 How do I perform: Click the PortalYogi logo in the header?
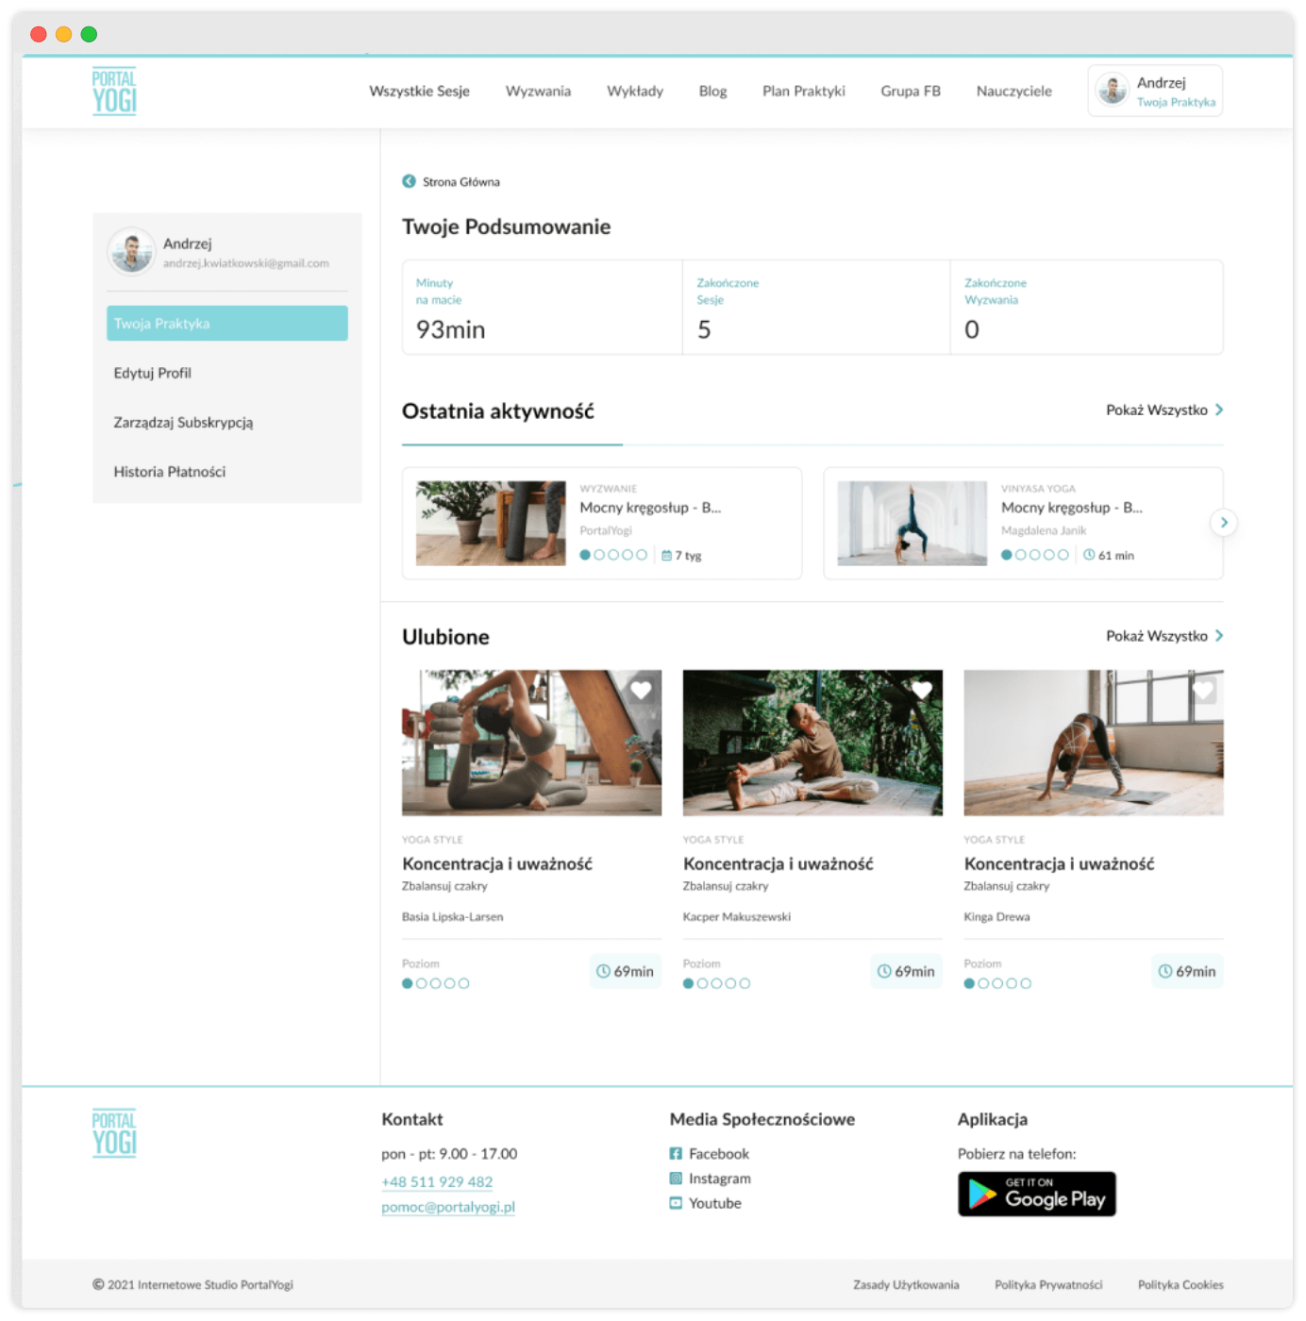coord(113,90)
